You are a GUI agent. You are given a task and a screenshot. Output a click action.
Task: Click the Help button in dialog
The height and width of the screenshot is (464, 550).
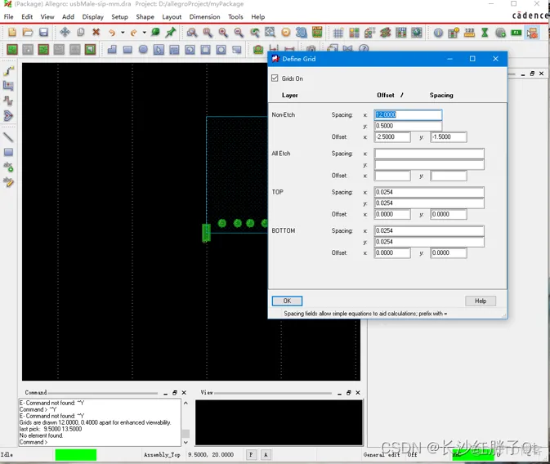point(481,301)
